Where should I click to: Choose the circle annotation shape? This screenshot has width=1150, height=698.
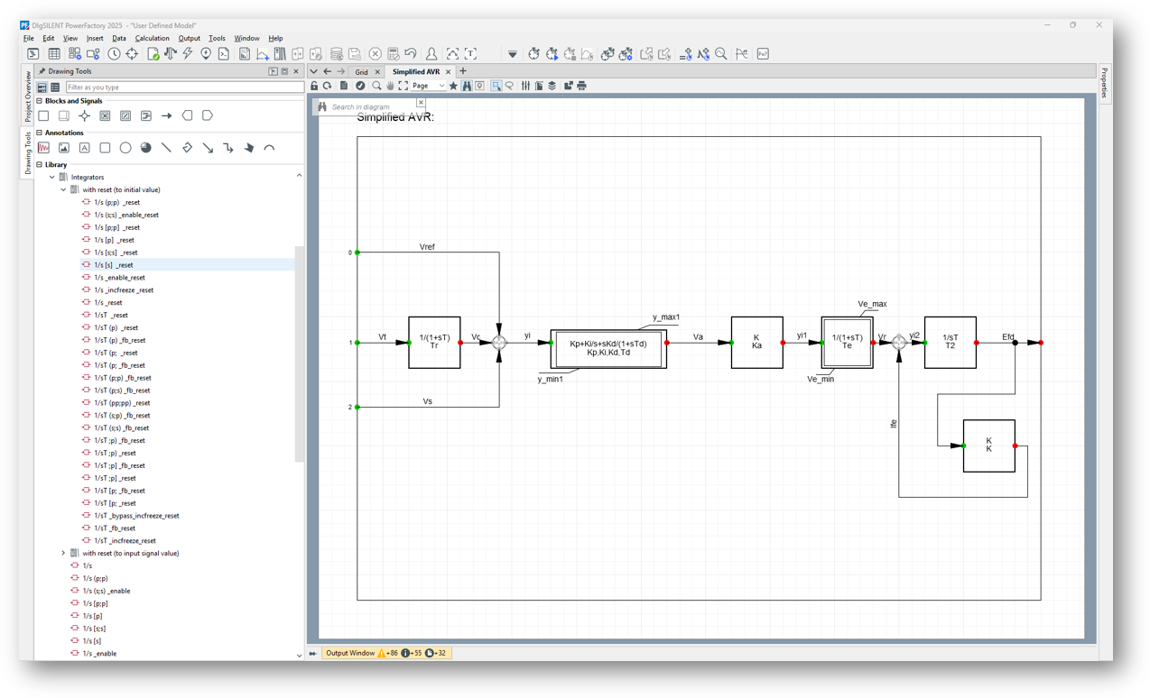pos(125,148)
